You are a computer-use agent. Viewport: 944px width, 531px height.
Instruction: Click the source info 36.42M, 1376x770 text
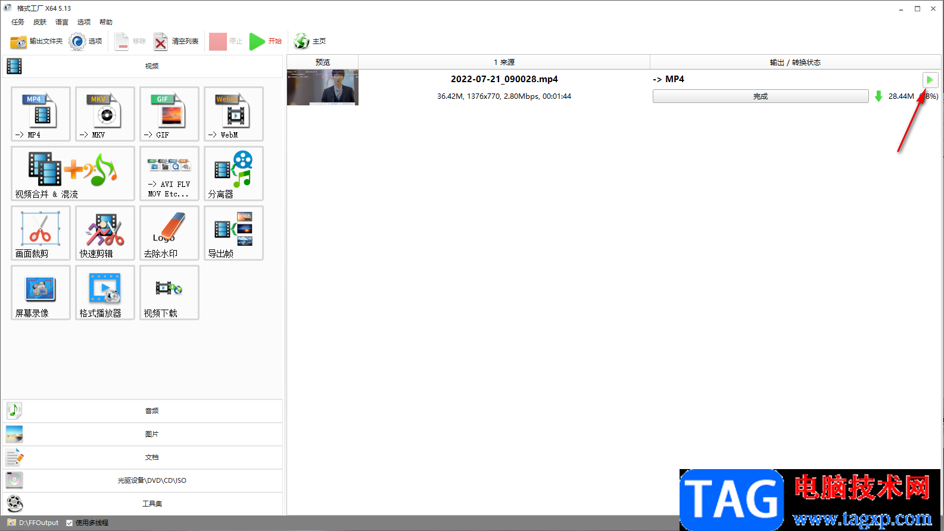click(x=504, y=96)
